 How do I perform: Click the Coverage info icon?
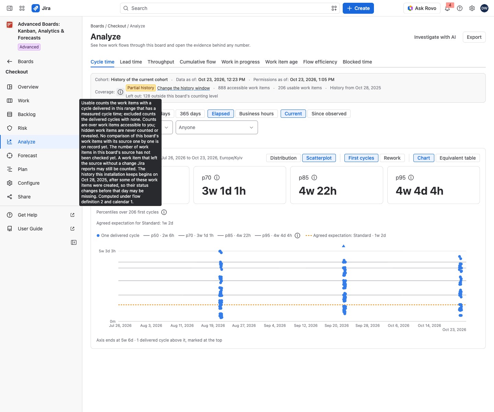120,92
